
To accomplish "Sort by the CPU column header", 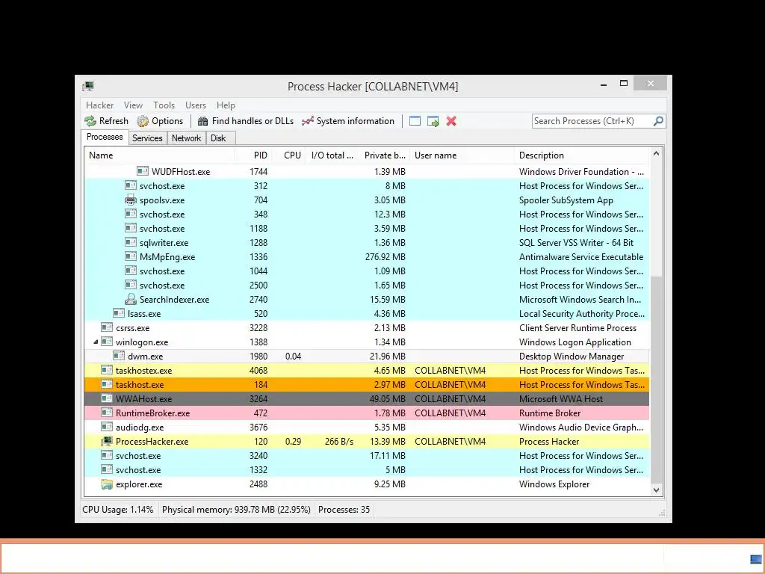I will [290, 155].
